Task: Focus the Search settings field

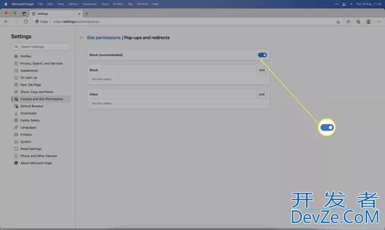Action: click(40, 47)
